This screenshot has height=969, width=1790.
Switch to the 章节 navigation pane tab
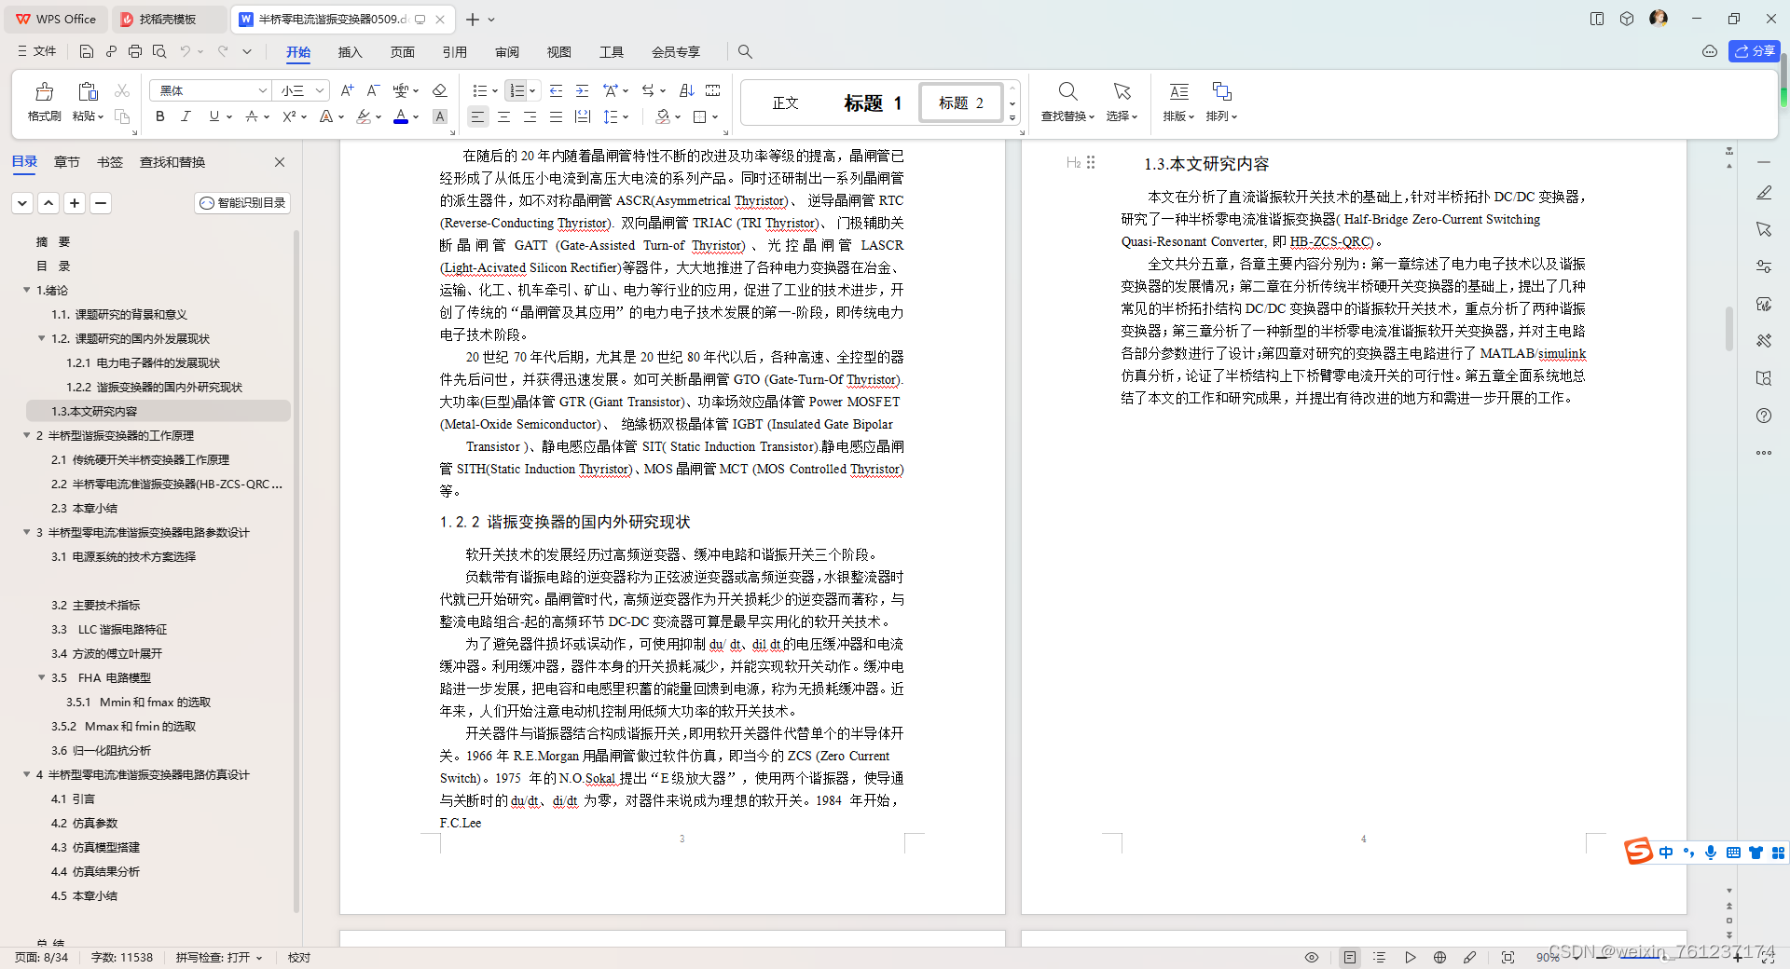(66, 162)
